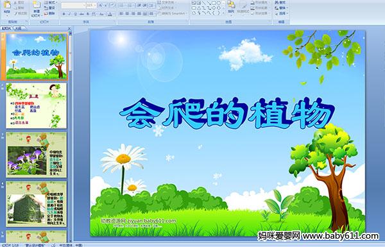Click the Replace button in editing group
Screen dimensions: 385x247
click(x=281, y=8)
